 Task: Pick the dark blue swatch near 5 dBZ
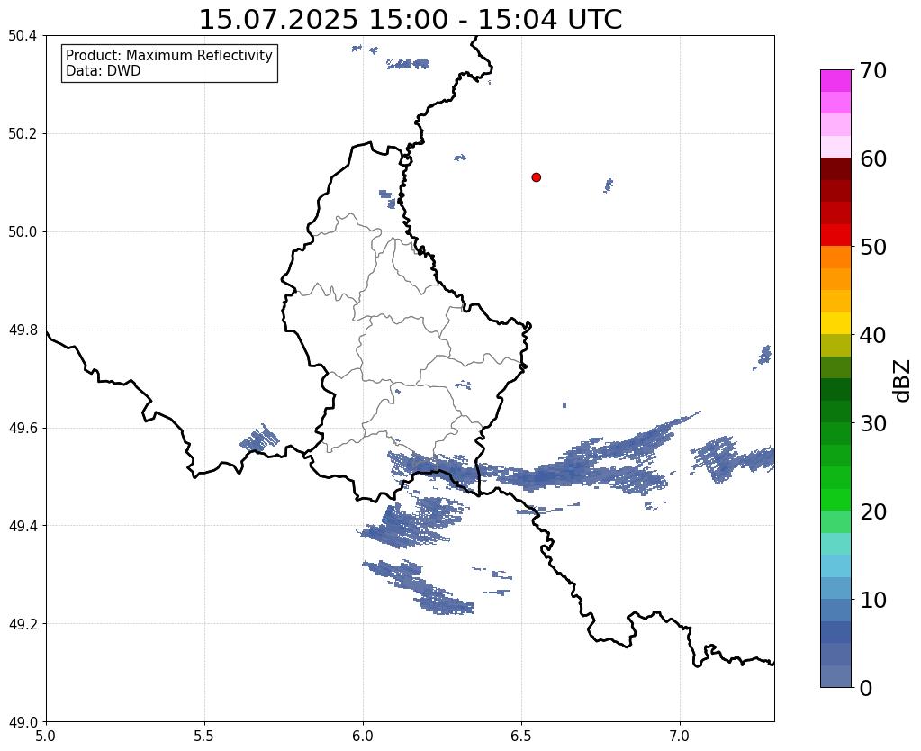point(835,632)
